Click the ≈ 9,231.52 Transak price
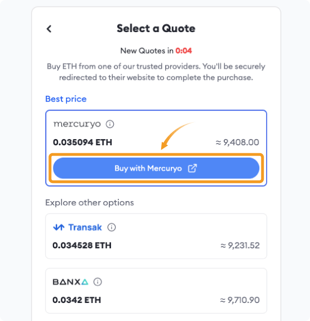 (240, 246)
